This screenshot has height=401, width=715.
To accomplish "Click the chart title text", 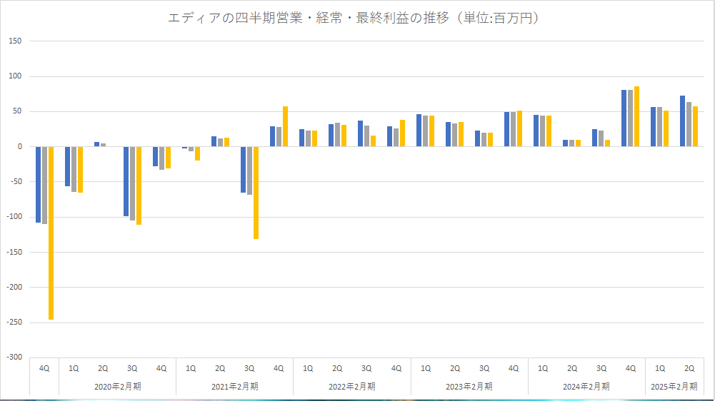I will click(353, 19).
